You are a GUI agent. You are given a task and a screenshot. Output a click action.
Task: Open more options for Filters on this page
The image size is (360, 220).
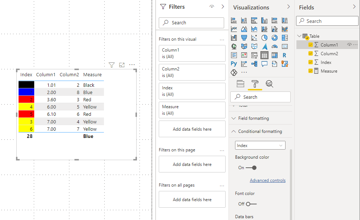point(222,150)
